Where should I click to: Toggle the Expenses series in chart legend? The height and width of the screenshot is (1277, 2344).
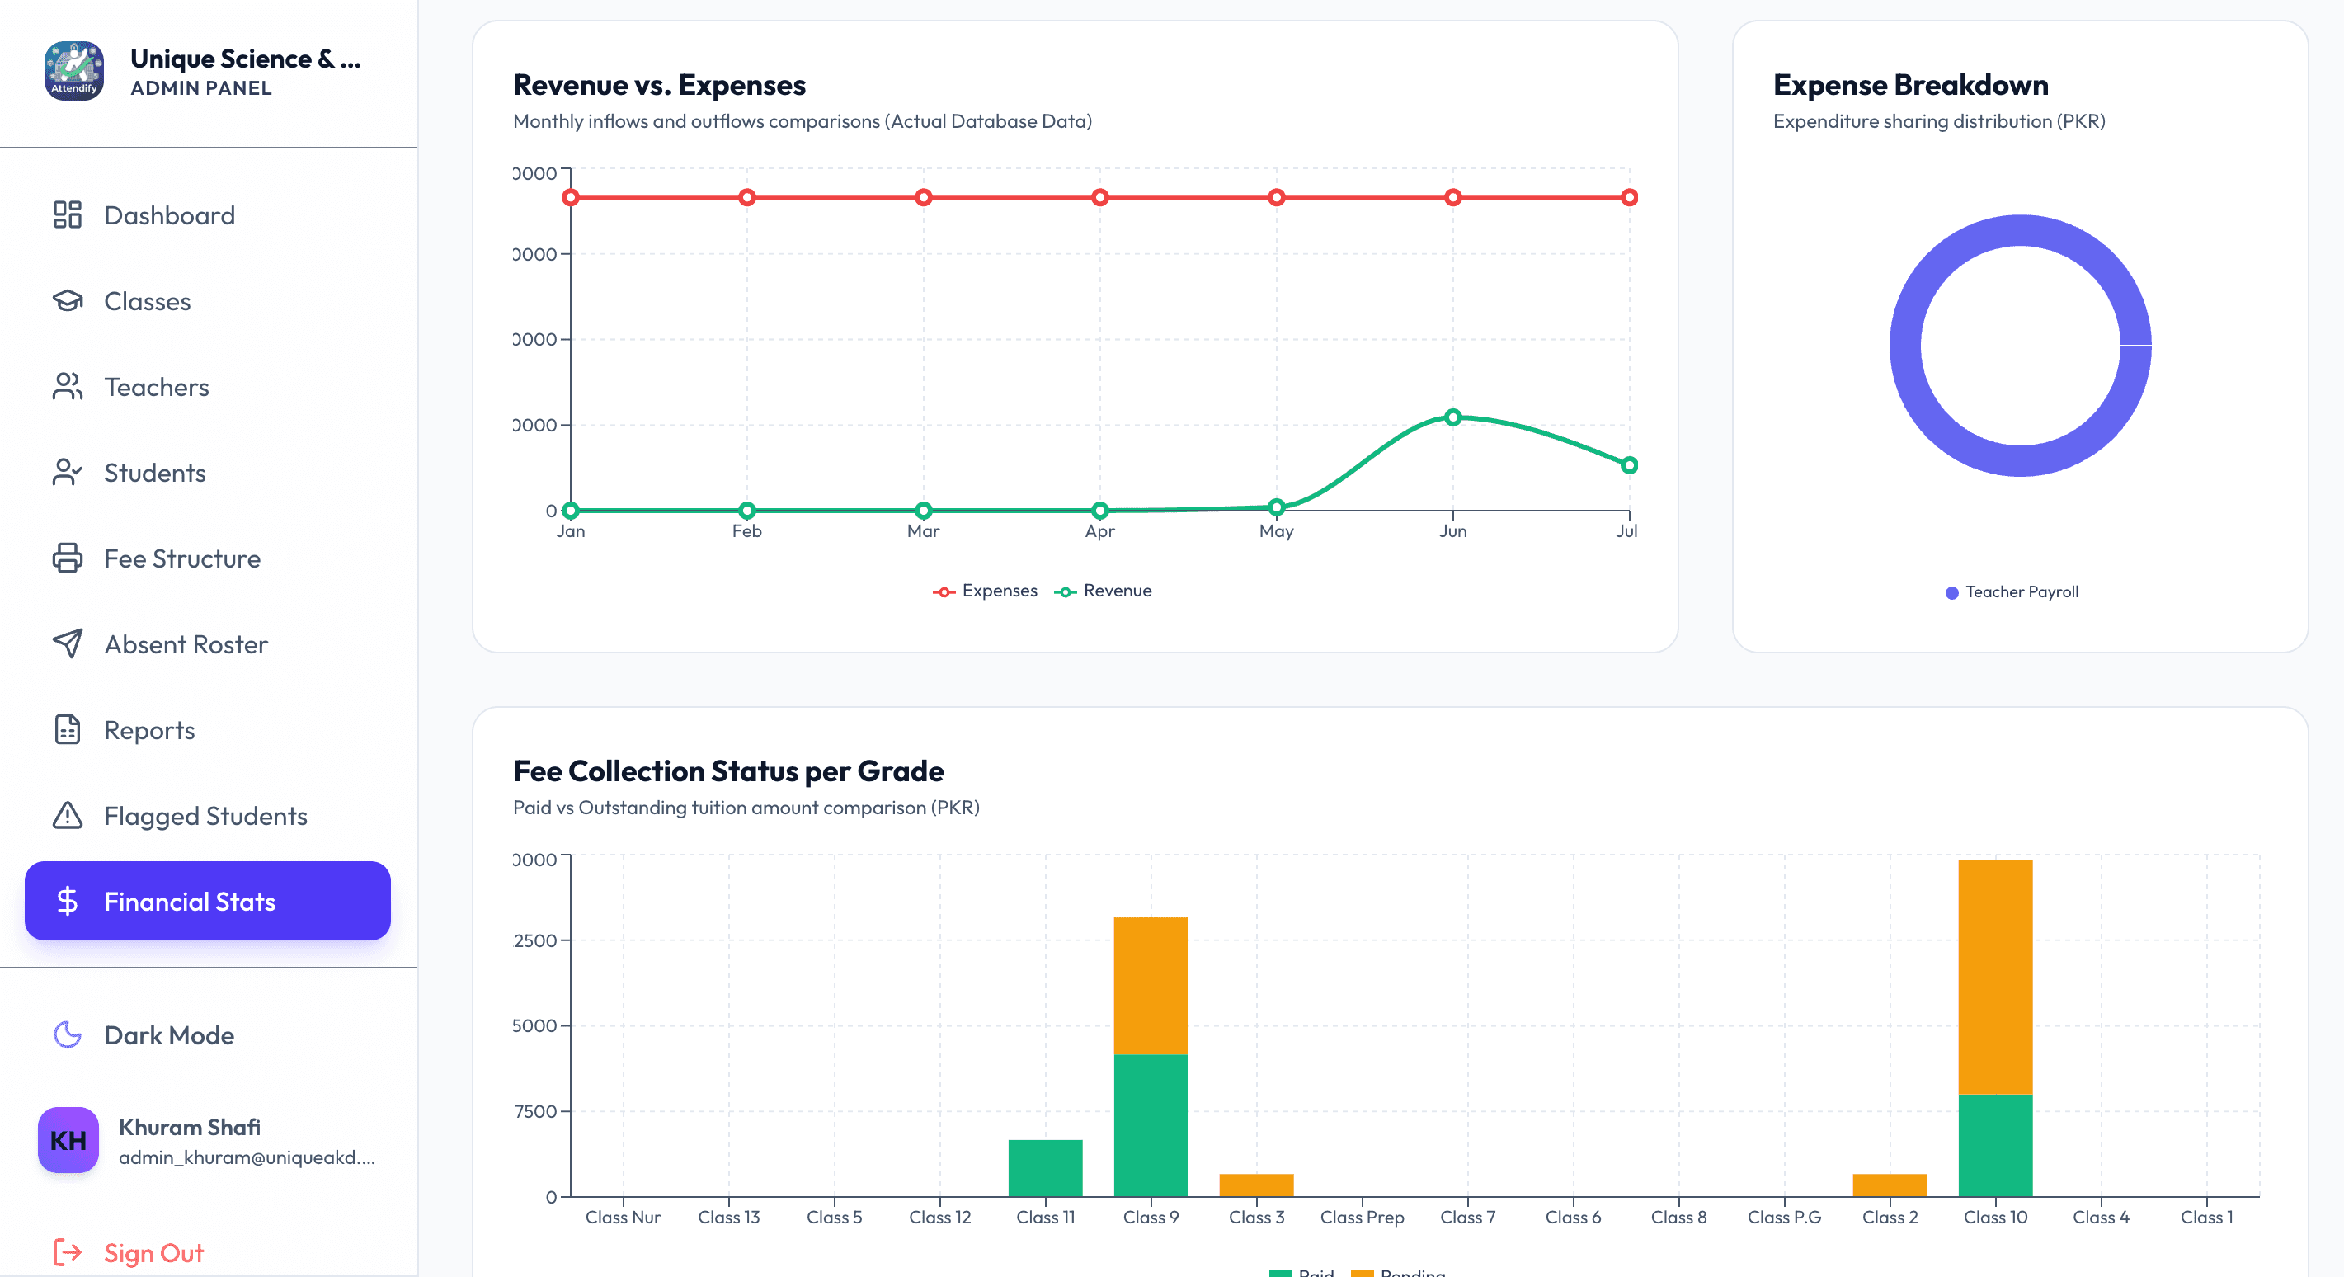coord(985,591)
